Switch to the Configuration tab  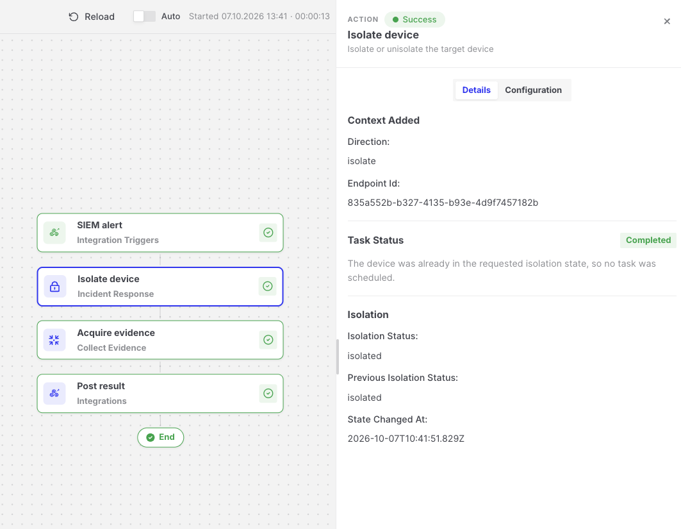pos(533,90)
